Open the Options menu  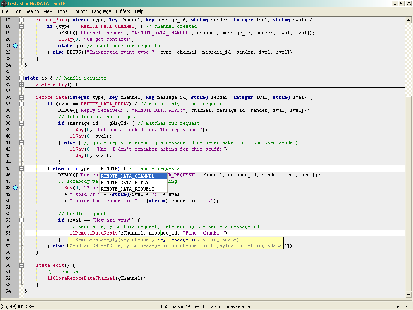click(x=80, y=11)
